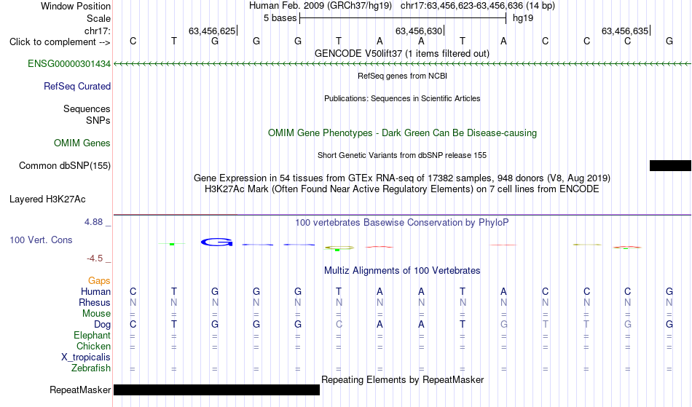Image resolution: width=692 pixels, height=407 pixels.
Task: Click the 'Zebrafish' species label
Action: pyautogui.click(x=91, y=368)
